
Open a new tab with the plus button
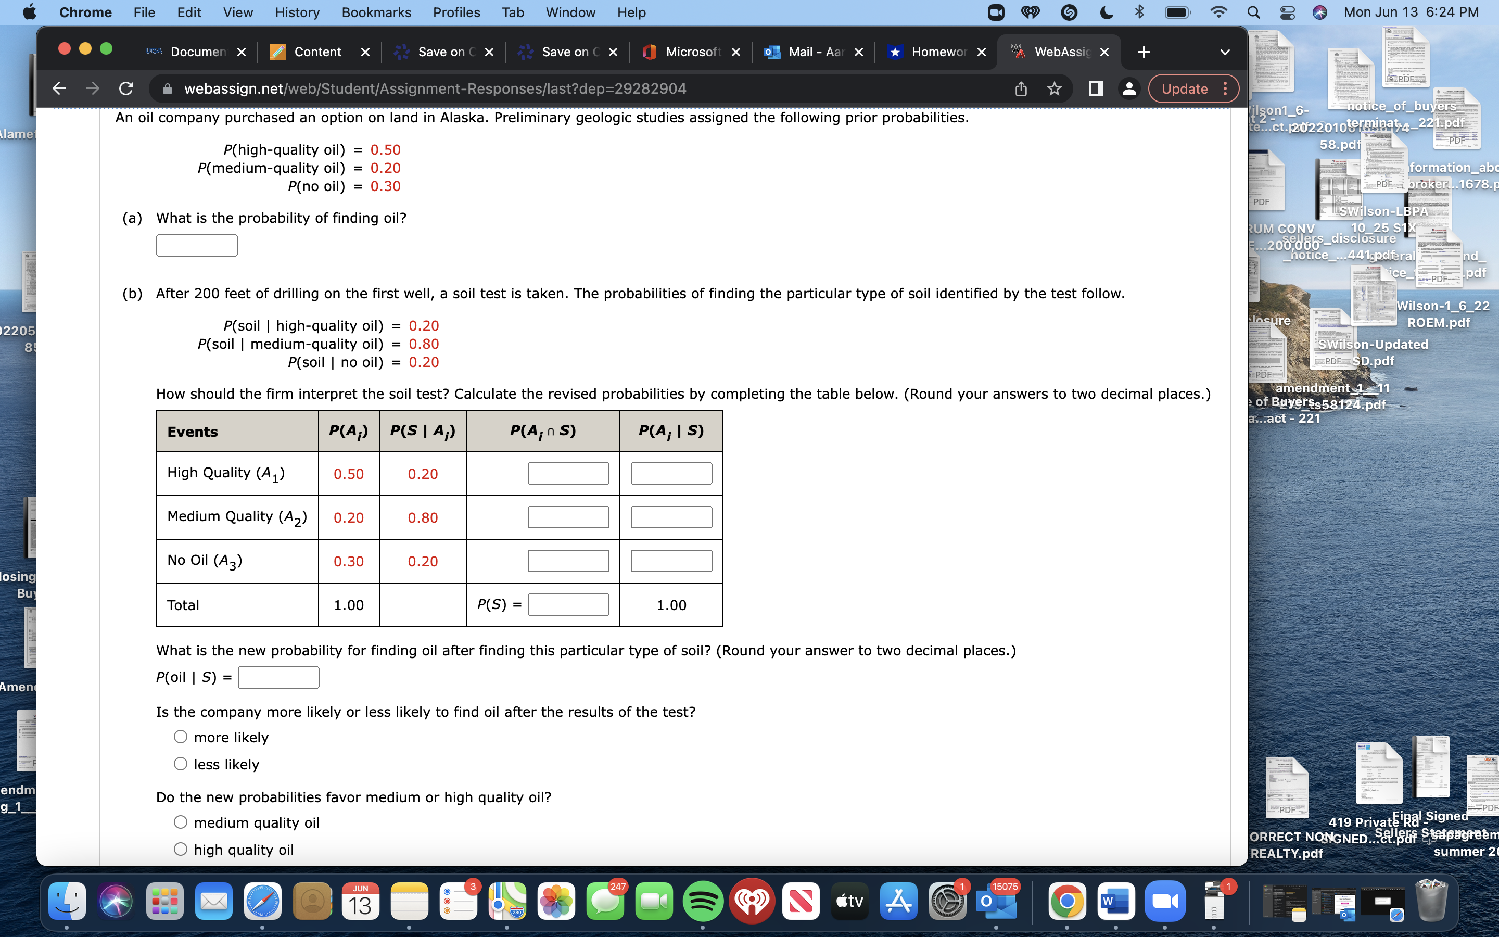(1143, 52)
